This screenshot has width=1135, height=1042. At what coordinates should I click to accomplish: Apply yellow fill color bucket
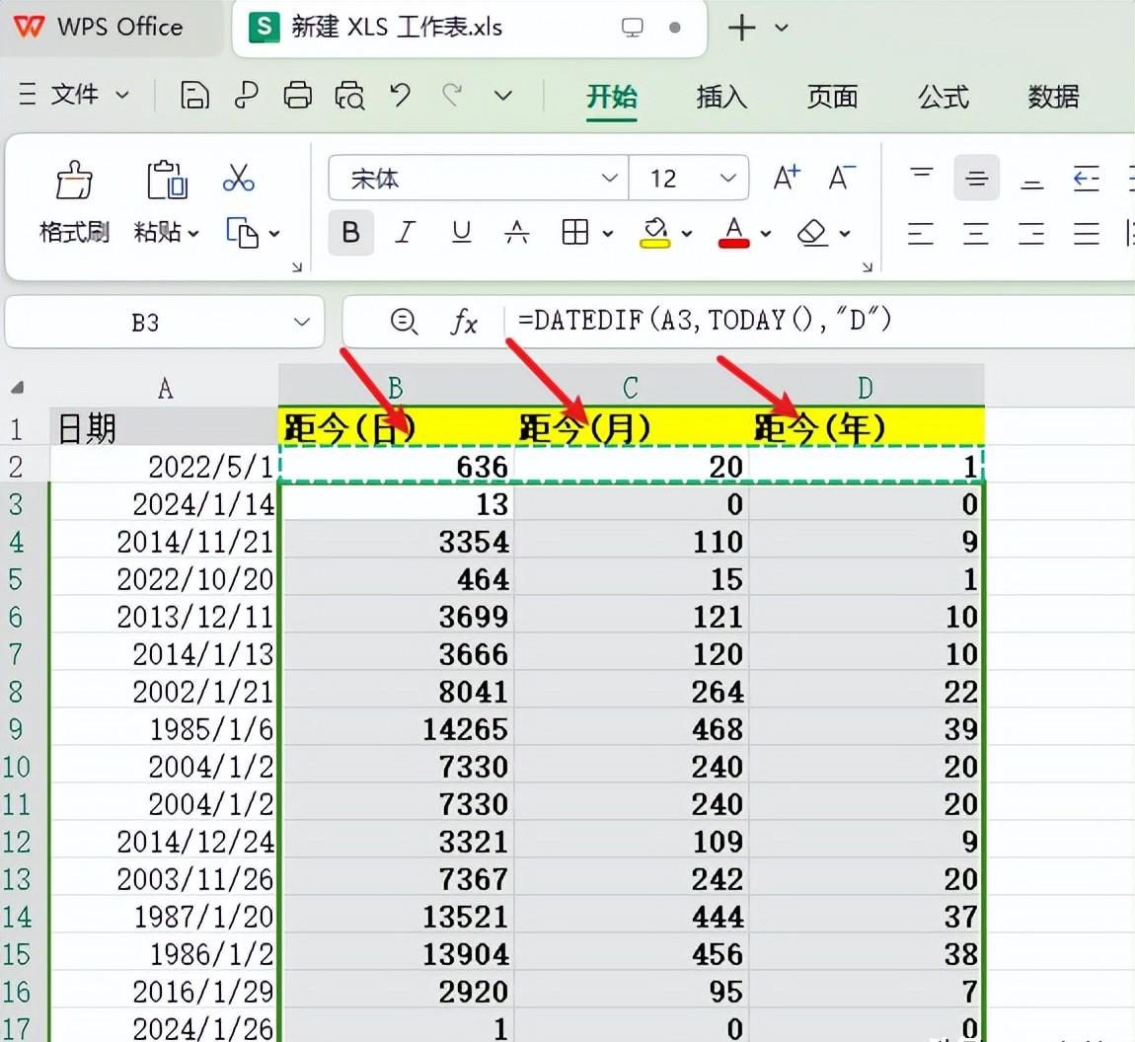655,232
